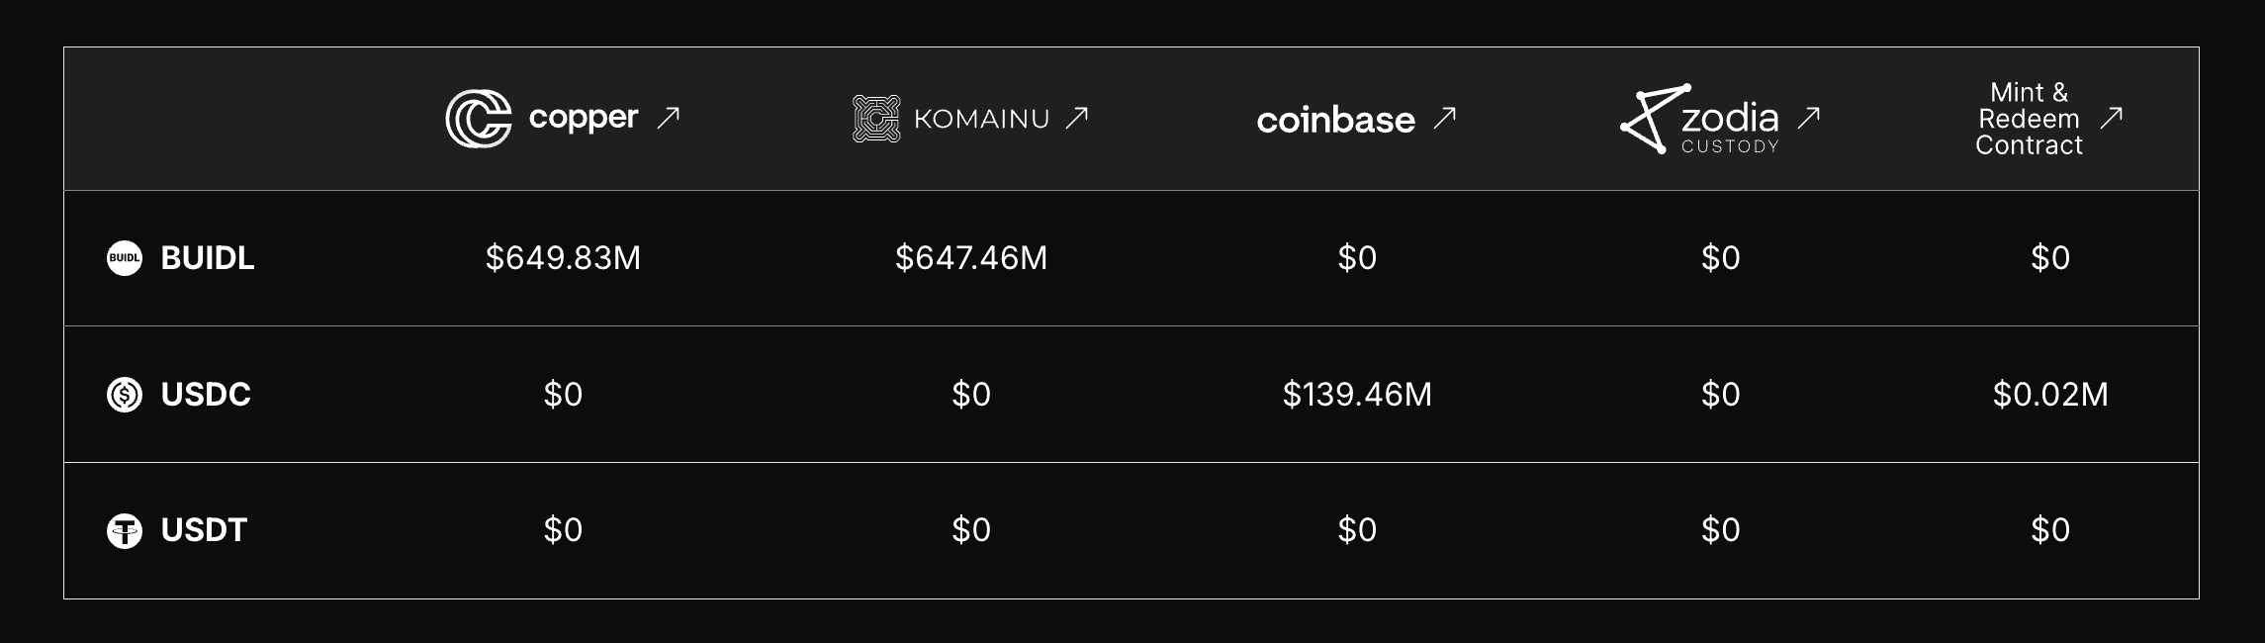
Task: Open the Zodia Custody external link arrow
Action: [x=1809, y=118]
